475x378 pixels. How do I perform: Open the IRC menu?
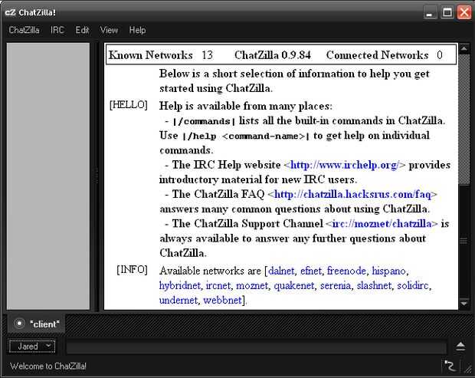click(57, 30)
